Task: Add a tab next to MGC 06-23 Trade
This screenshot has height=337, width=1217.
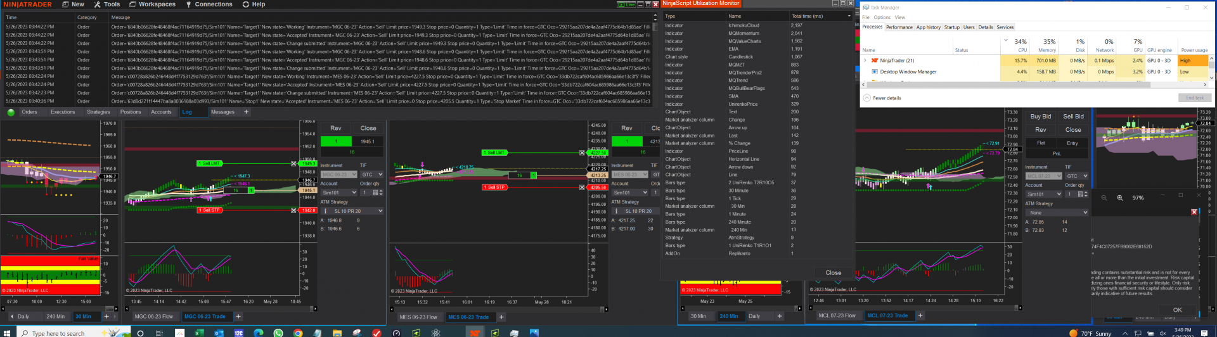Action: coord(238,317)
